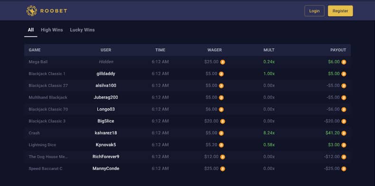Click the Hidden user entry
The height and width of the screenshot is (186, 375).
coord(106,62)
